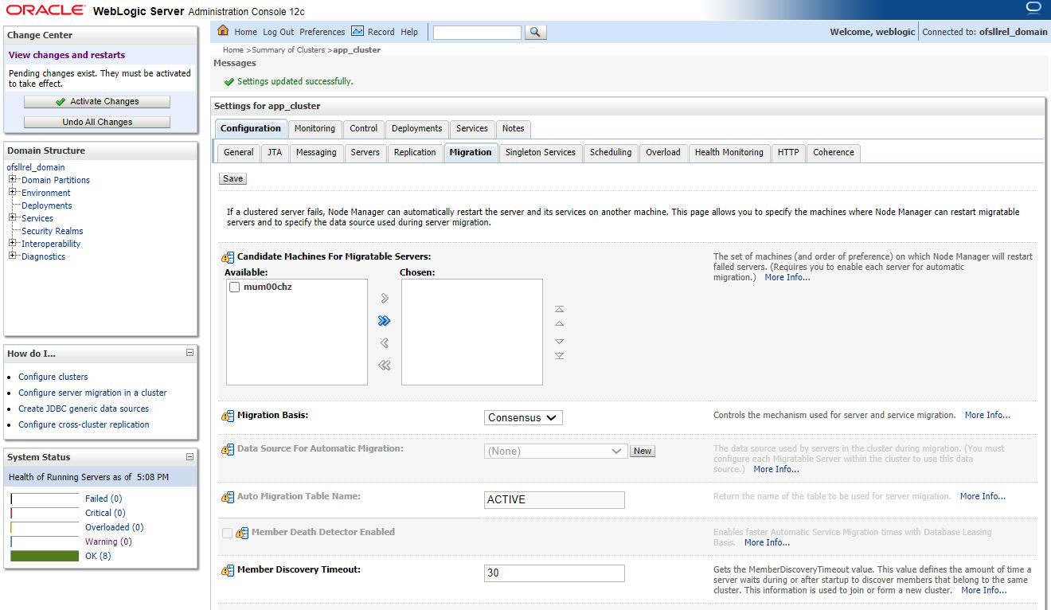Click inside the toolbar search field
Viewport: 1051px width, 610px height.
pos(477,33)
